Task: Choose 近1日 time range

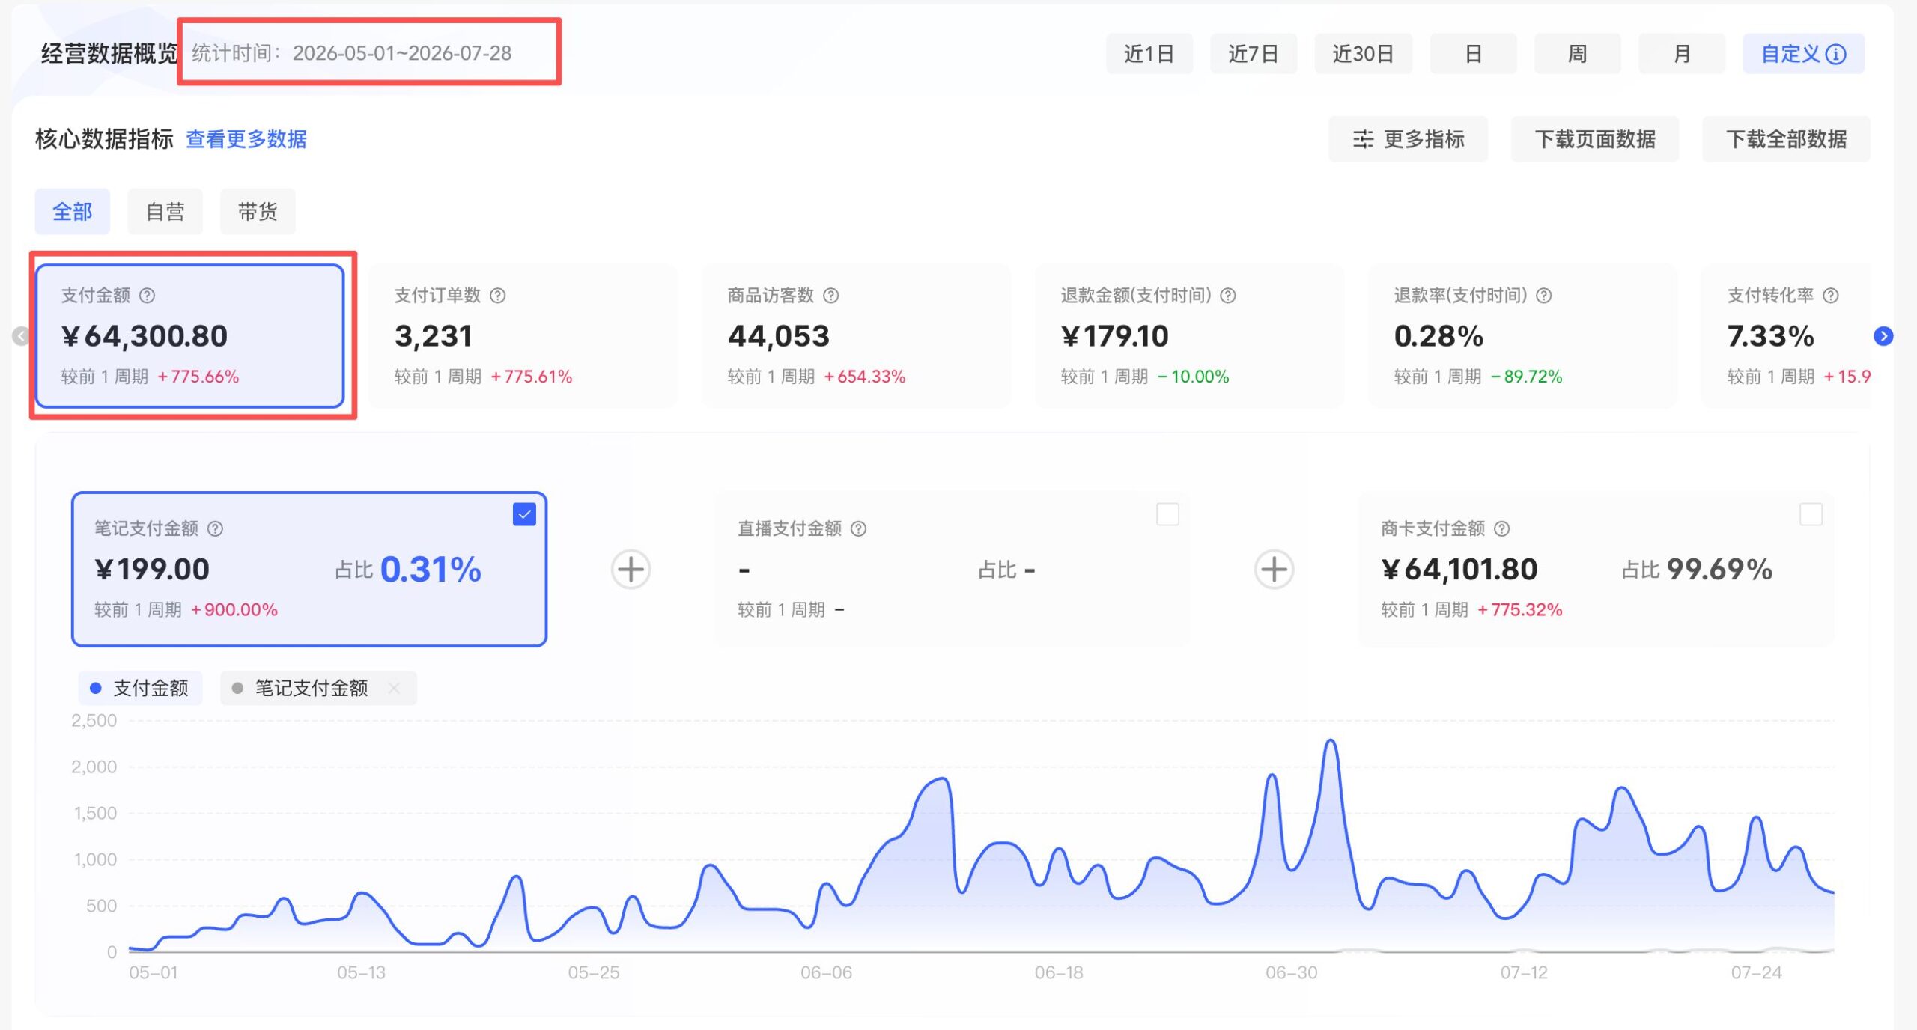Action: click(1149, 54)
